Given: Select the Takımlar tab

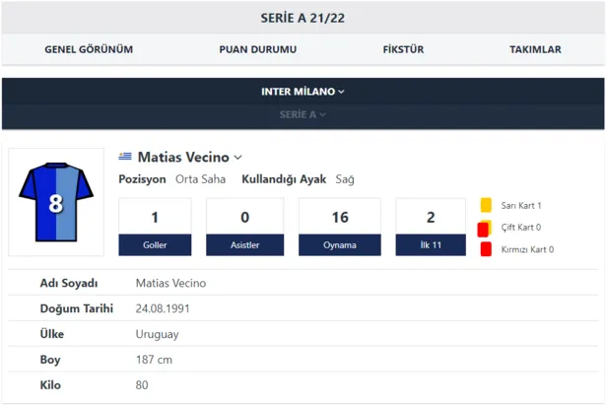Looking at the screenshot, I should click(x=535, y=49).
